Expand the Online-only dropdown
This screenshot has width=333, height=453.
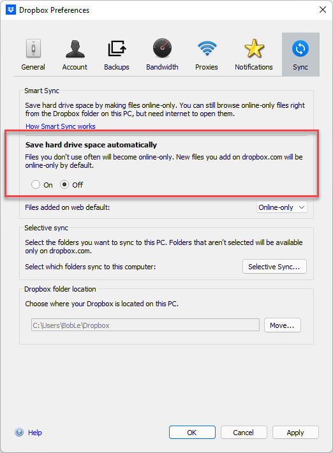[282, 207]
